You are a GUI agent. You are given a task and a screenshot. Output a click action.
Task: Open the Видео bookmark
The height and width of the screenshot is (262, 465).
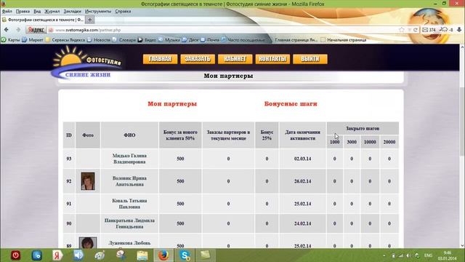click(x=147, y=40)
